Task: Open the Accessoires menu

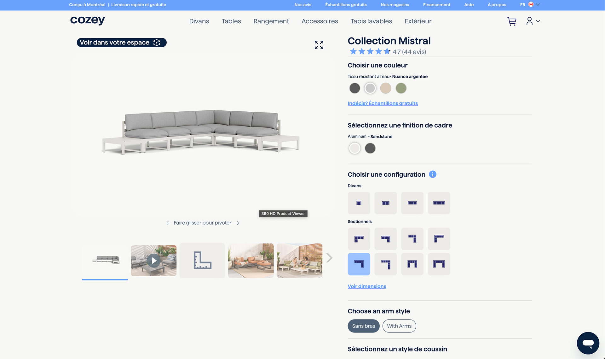Action: click(320, 21)
